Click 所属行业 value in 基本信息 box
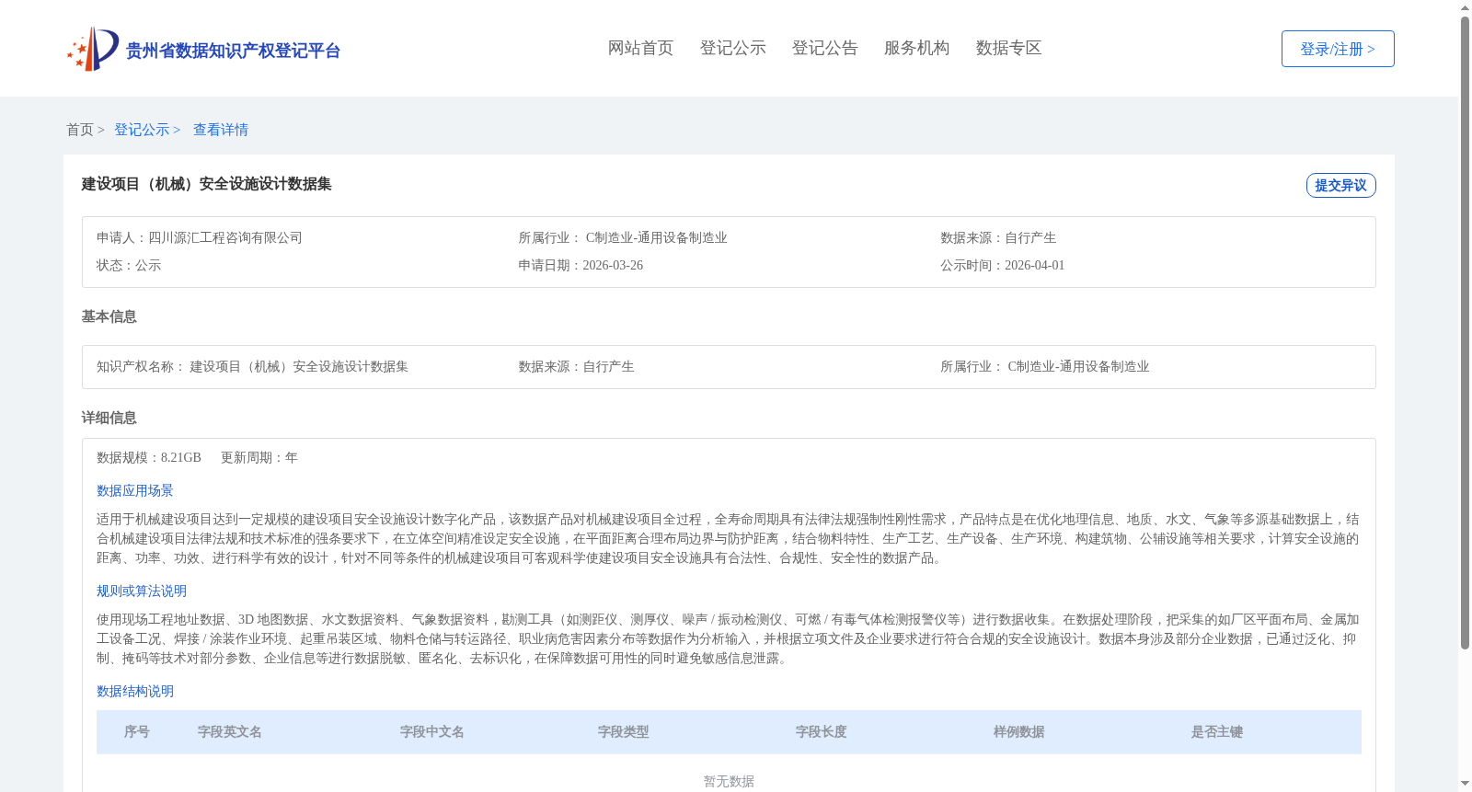This screenshot has height=792, width=1472. tap(1078, 366)
